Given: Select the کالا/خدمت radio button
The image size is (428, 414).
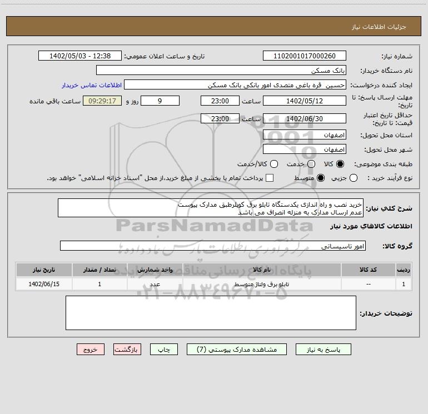Looking at the screenshot, I should point(274,164).
